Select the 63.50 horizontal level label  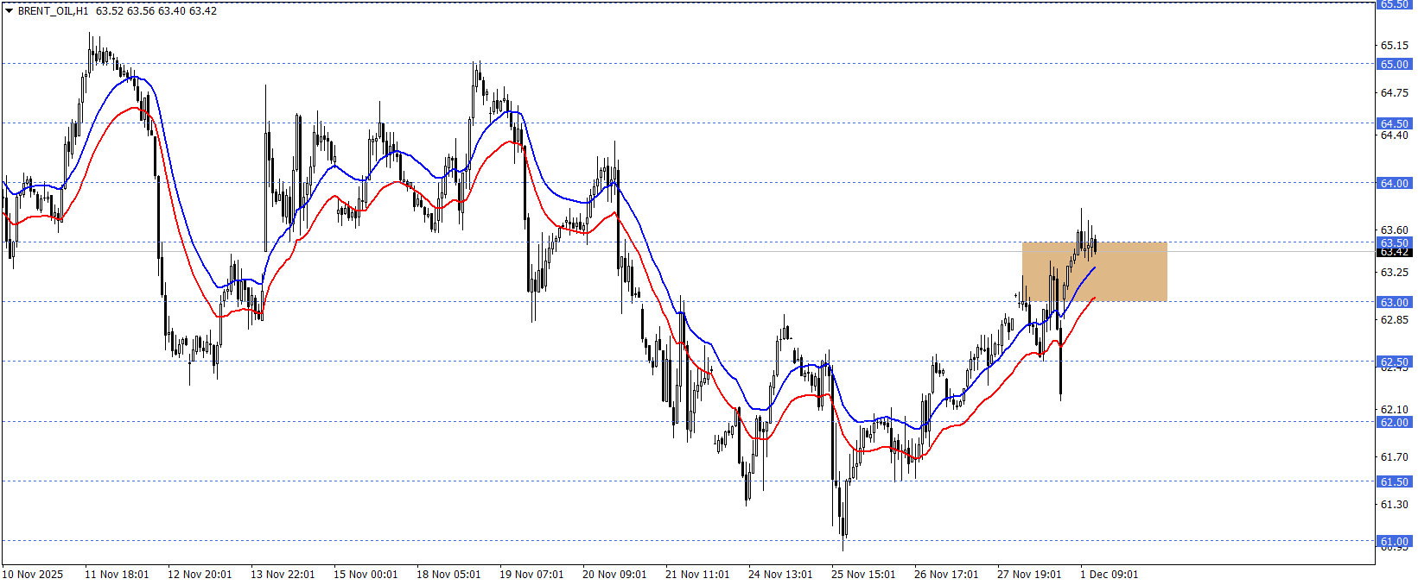1394,242
